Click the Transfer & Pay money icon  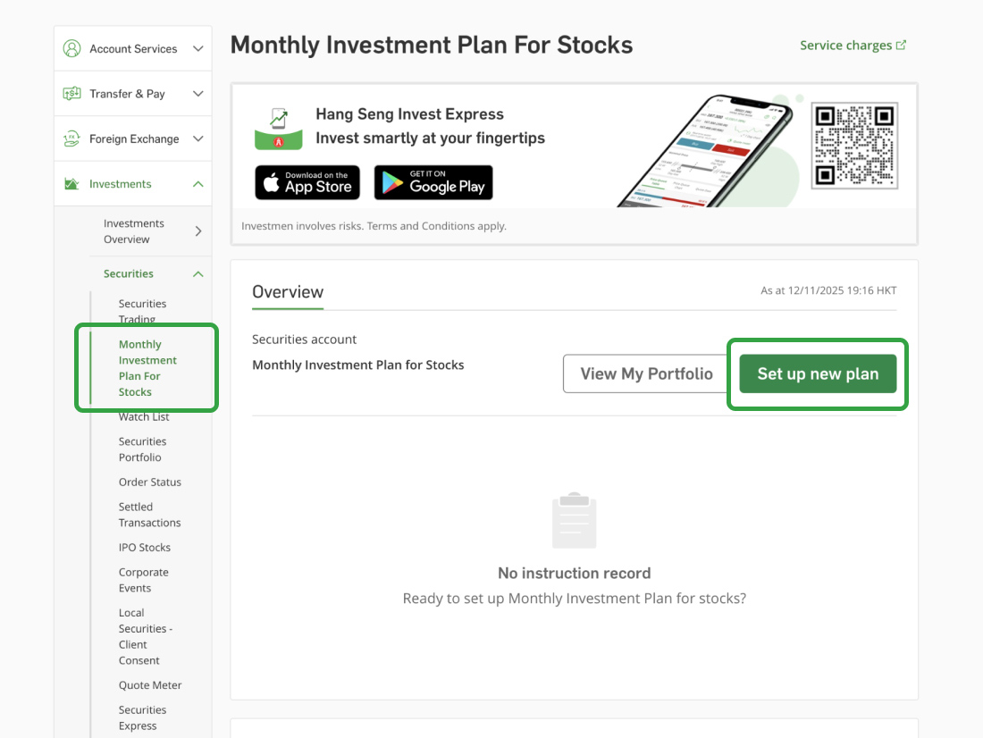click(x=71, y=94)
